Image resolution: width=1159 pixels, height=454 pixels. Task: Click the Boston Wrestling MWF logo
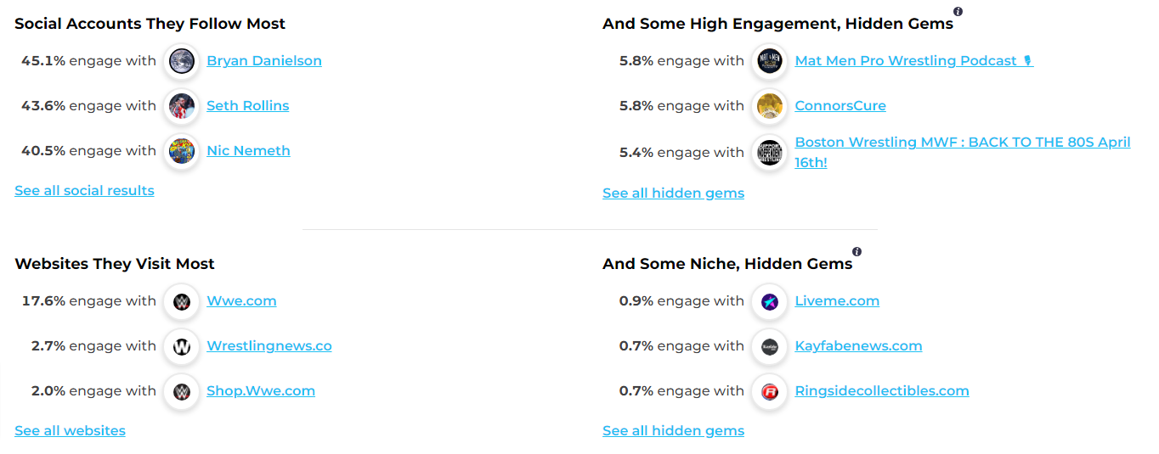769,153
